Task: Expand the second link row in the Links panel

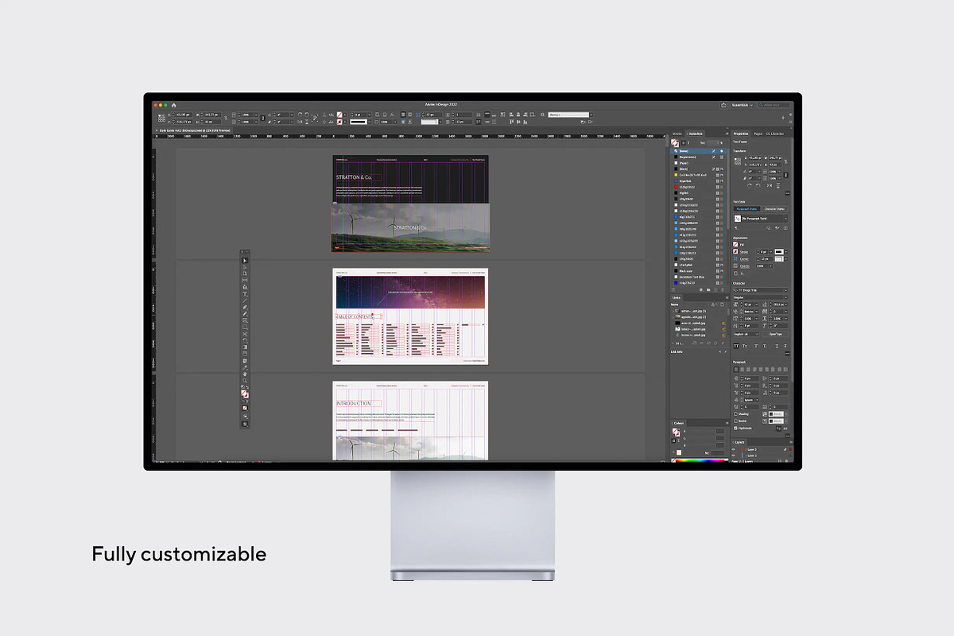Action: (673, 317)
